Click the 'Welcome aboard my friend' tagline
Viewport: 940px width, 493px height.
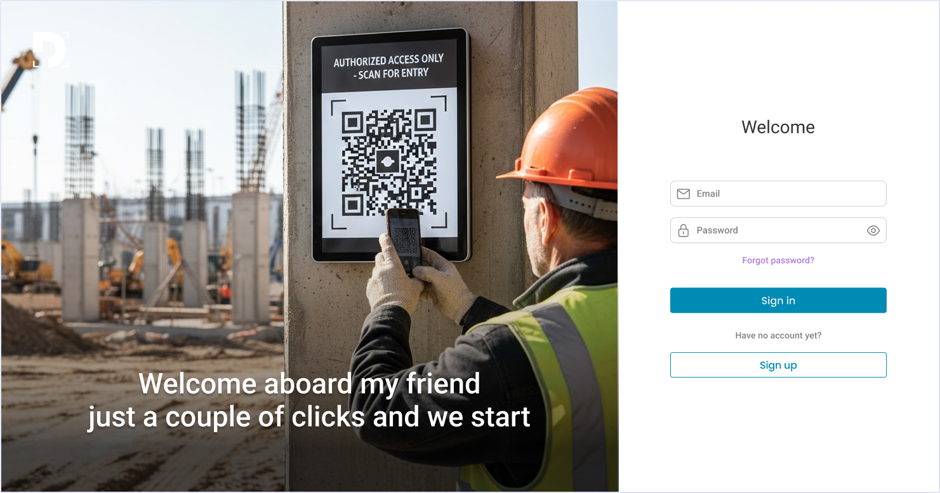(309, 383)
